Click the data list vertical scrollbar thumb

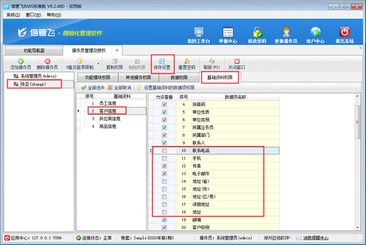pos(358,122)
